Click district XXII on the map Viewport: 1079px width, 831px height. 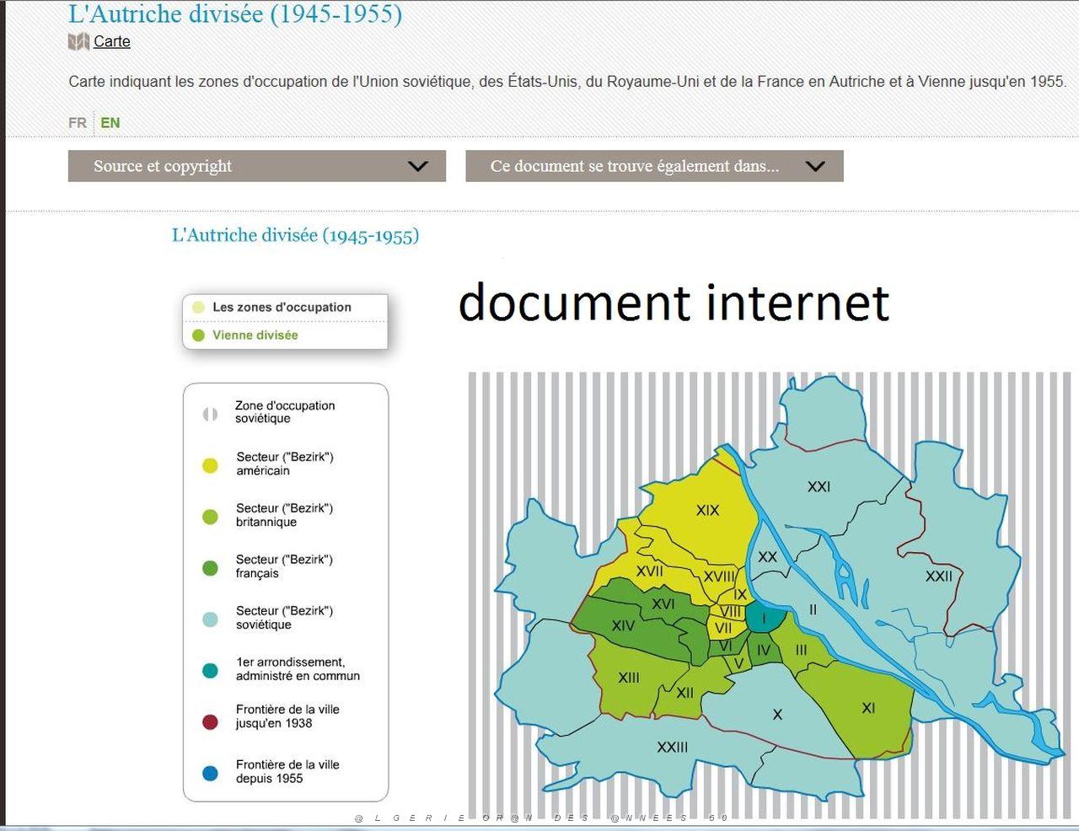[938, 576]
